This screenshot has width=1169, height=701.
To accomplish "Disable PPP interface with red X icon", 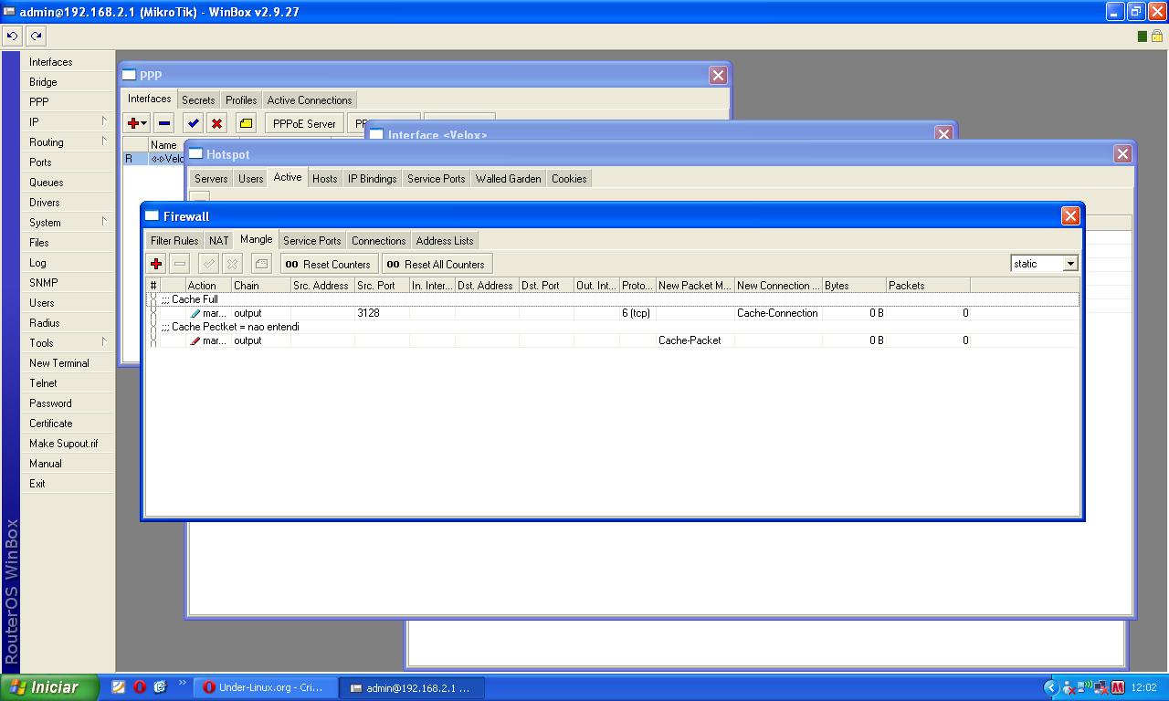I will [x=216, y=123].
